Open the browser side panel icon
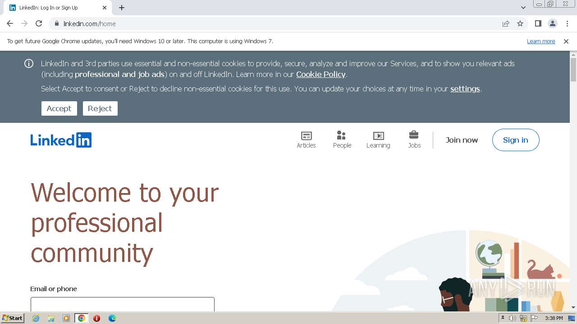 (538, 23)
